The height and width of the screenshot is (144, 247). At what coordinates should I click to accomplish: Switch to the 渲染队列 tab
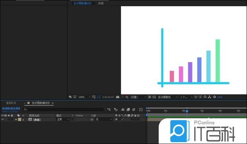11,103
